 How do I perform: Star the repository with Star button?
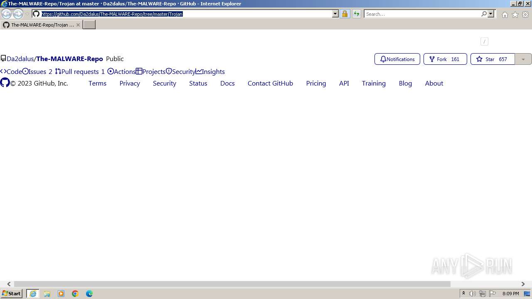click(x=493, y=59)
